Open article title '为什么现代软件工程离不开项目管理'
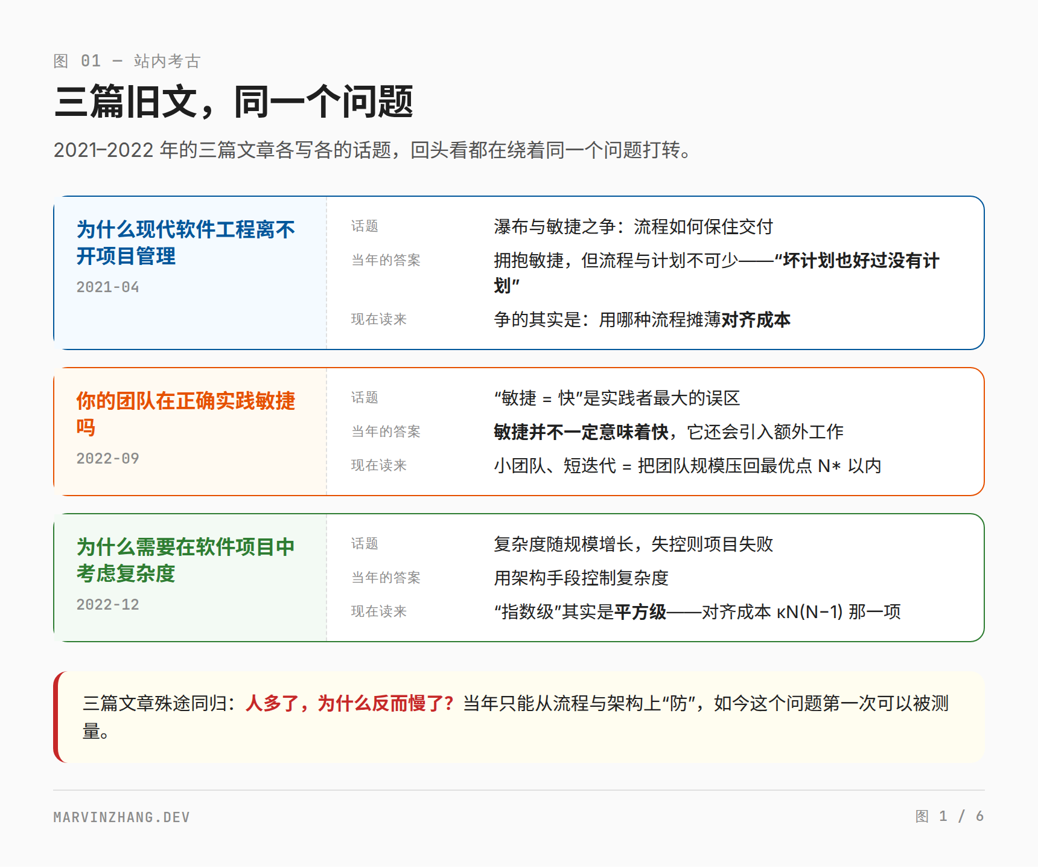 pyautogui.click(x=186, y=243)
